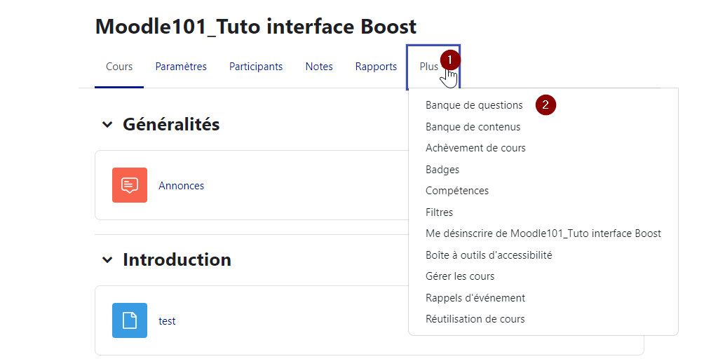Select Banque de questions menu entry
The width and height of the screenshot is (718, 359).
coord(474,105)
